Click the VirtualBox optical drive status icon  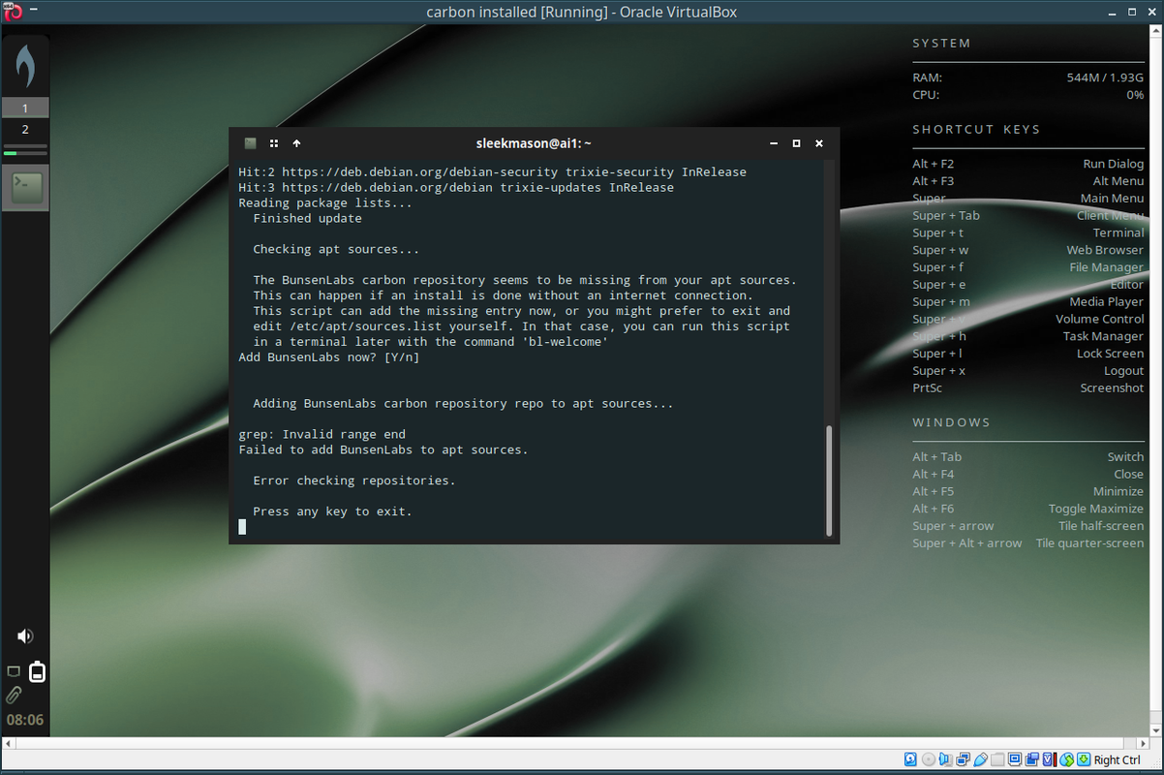(x=929, y=759)
